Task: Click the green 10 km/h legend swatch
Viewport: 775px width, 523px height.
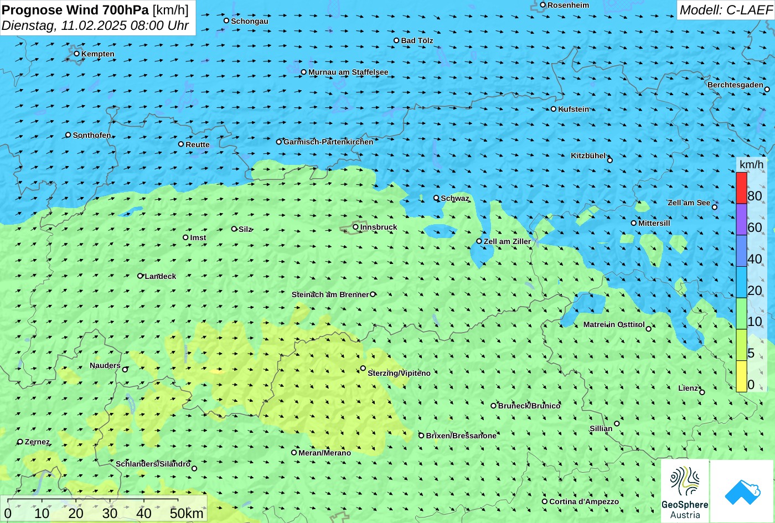Action: tap(741, 314)
